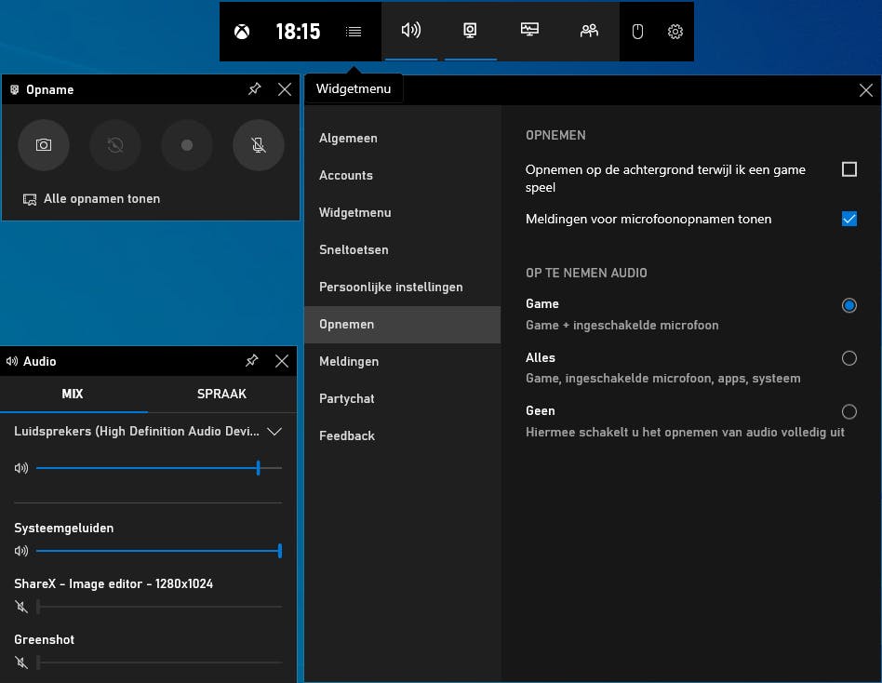The image size is (882, 683).
Task: Take a screenshot with the camera icon
Action: click(44, 145)
